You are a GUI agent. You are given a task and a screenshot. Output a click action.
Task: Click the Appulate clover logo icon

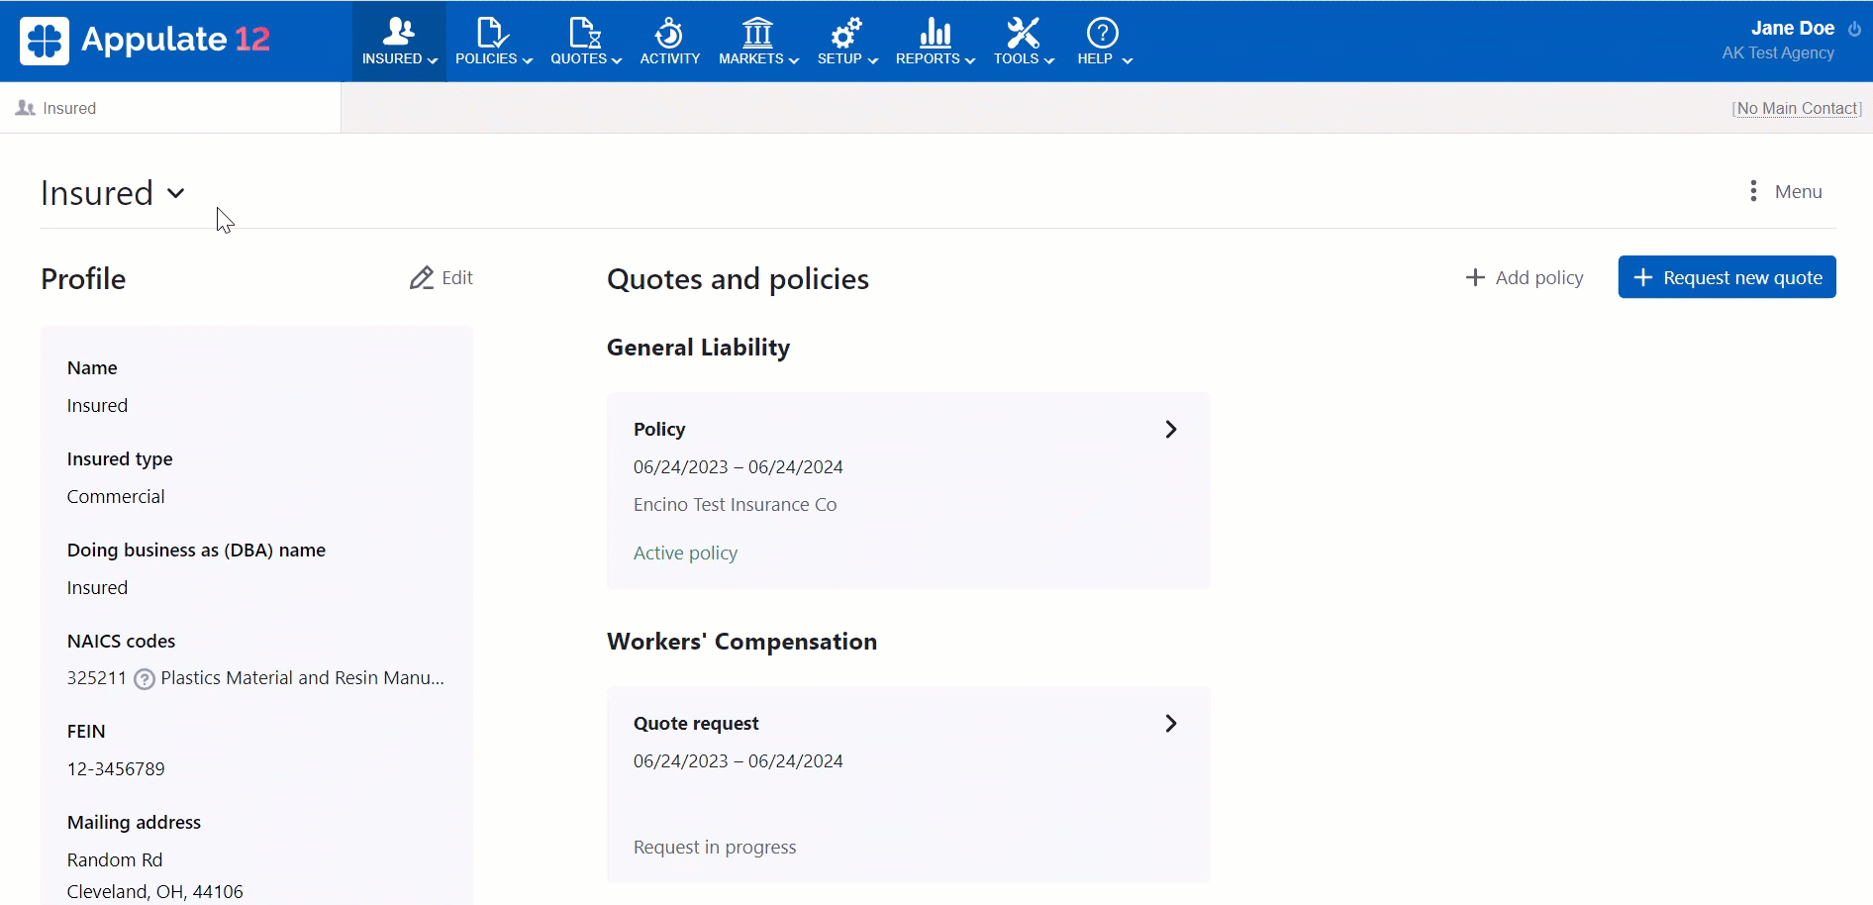pyautogui.click(x=45, y=41)
